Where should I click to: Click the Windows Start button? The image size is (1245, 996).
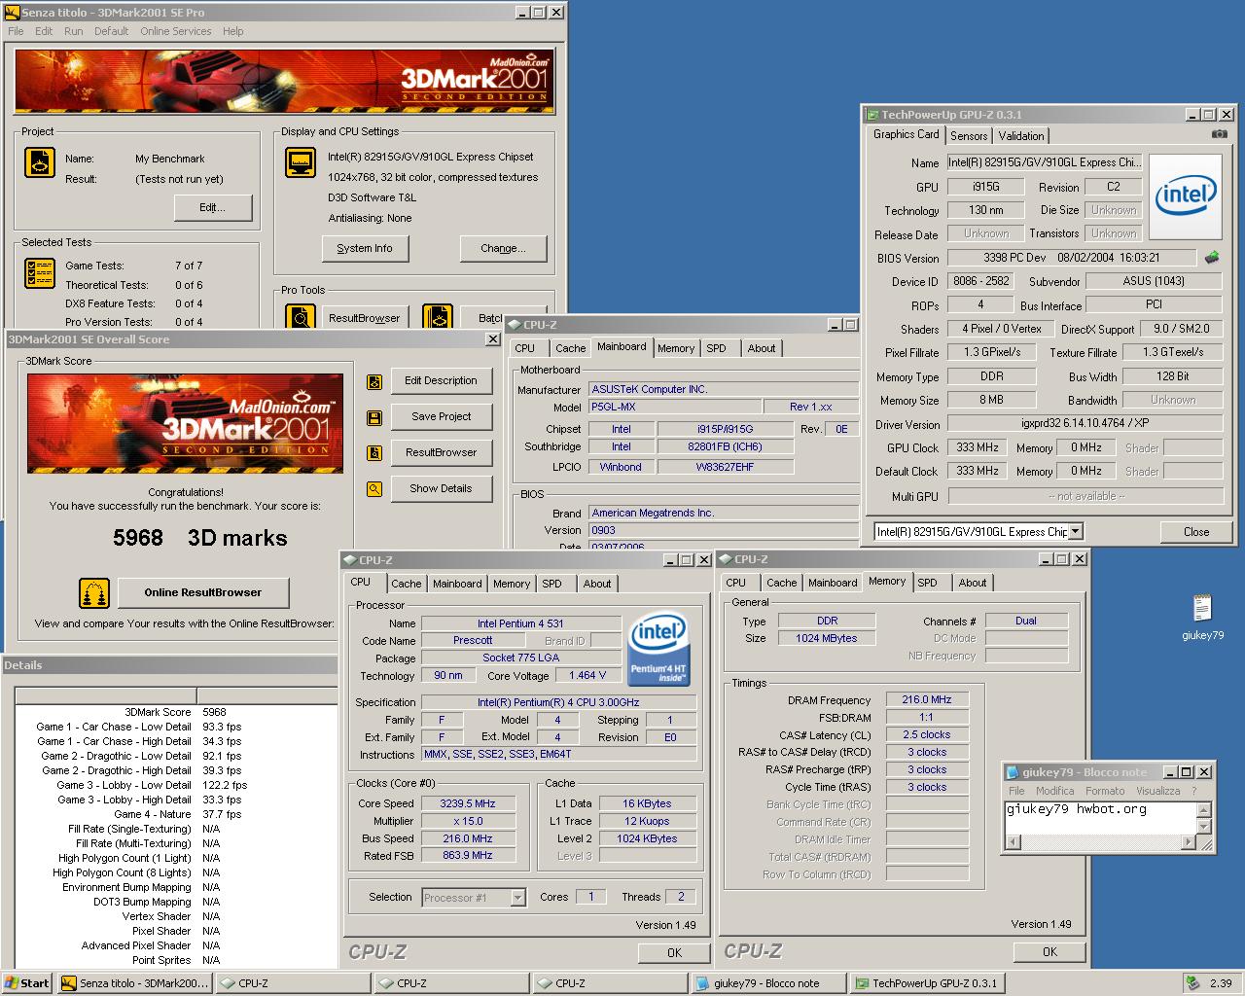click(x=27, y=983)
